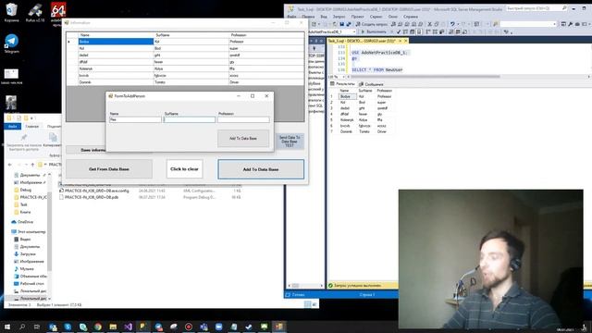
Task: Switch Explorer to large icons view button
Action: [x=314, y=304]
